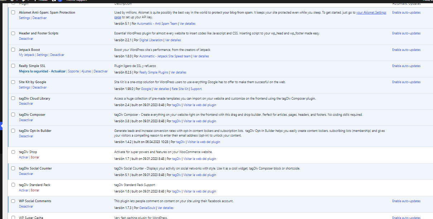The height and width of the screenshot is (219, 433).
Task: Open the Site Kit Support link
Action: coord(196,89)
